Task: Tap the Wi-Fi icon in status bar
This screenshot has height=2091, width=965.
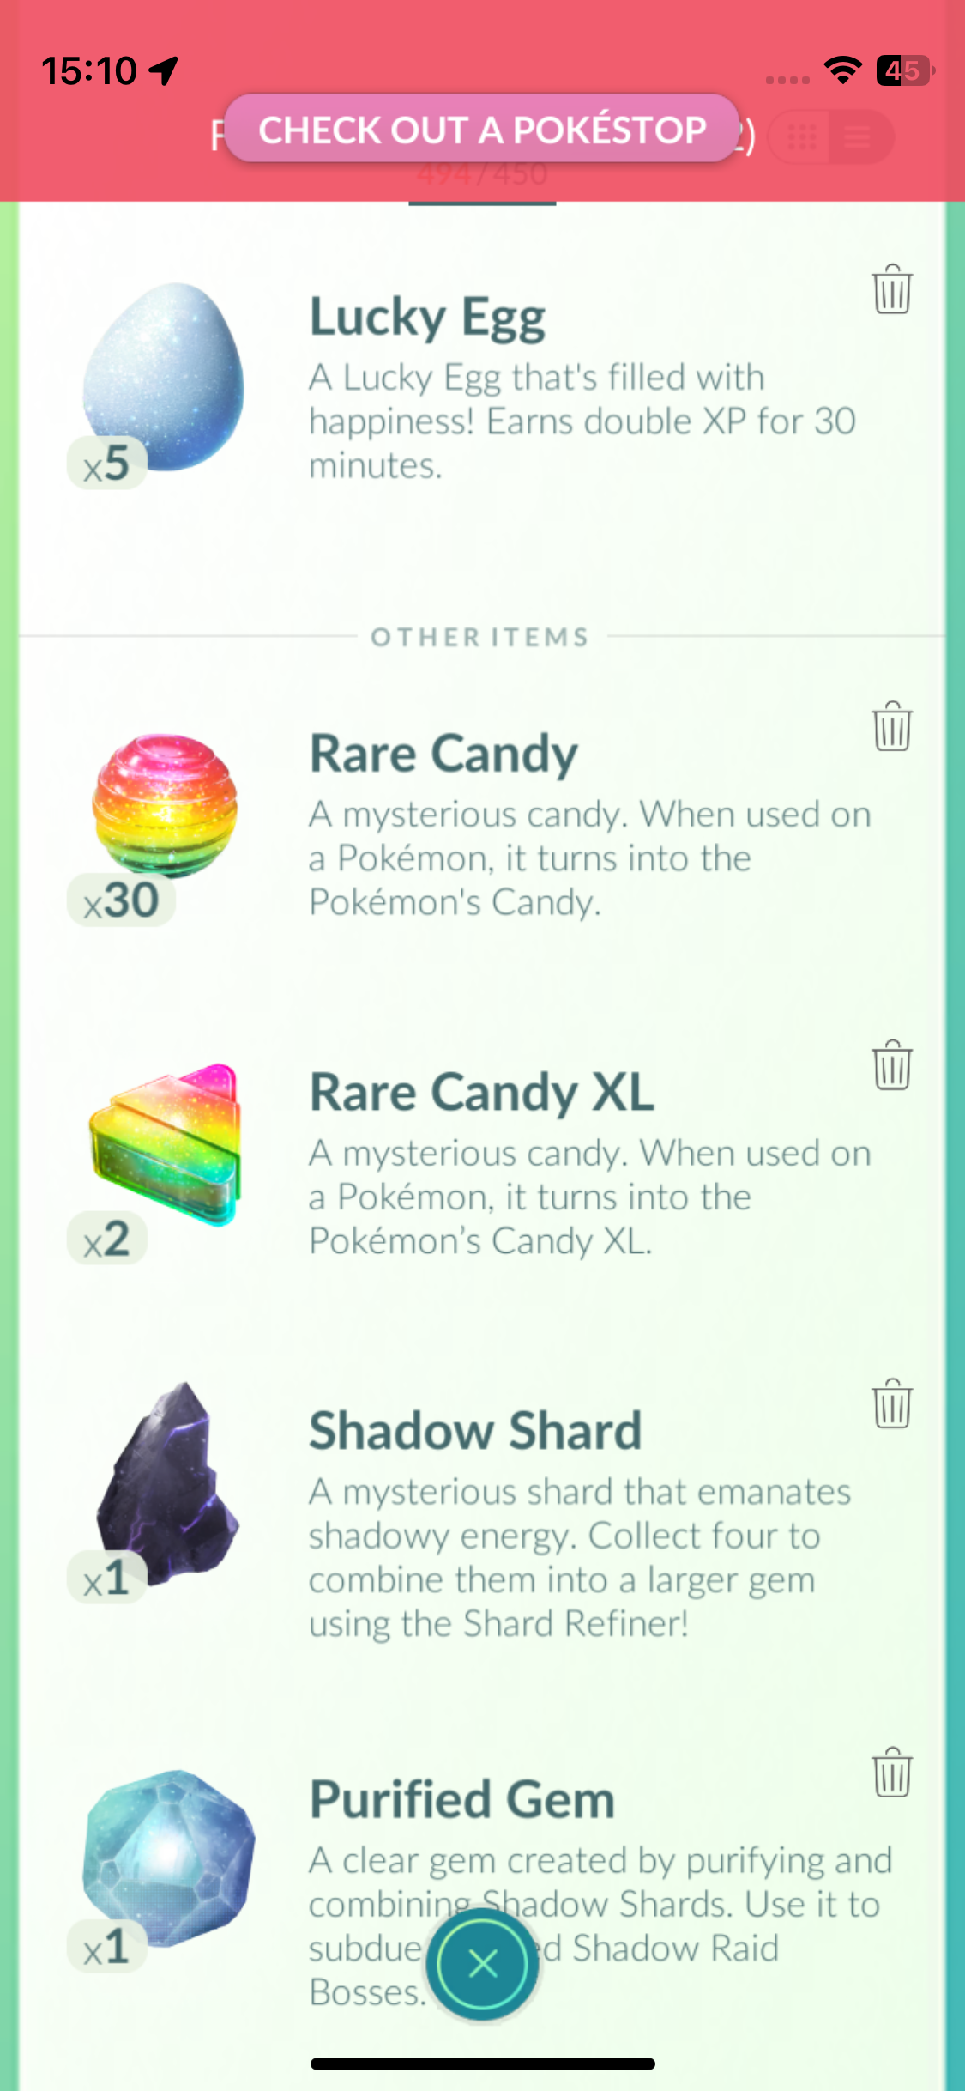Action: (x=843, y=70)
